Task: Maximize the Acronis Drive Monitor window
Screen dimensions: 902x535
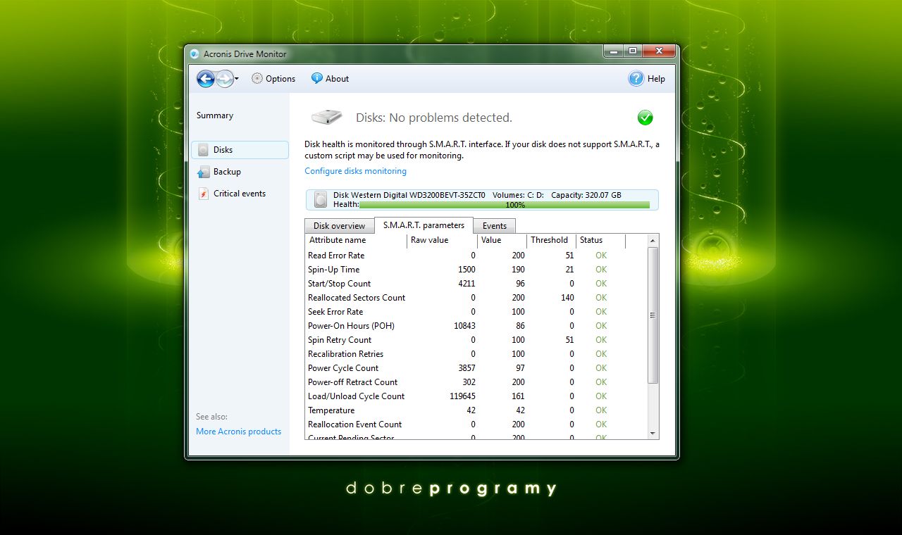Action: tap(632, 51)
